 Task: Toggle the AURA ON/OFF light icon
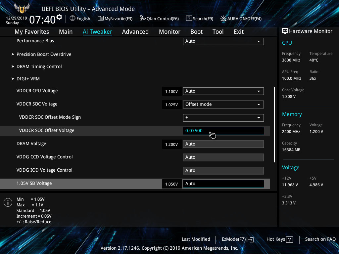pos(223,19)
